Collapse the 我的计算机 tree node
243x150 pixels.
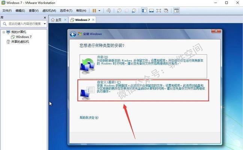point(4,32)
